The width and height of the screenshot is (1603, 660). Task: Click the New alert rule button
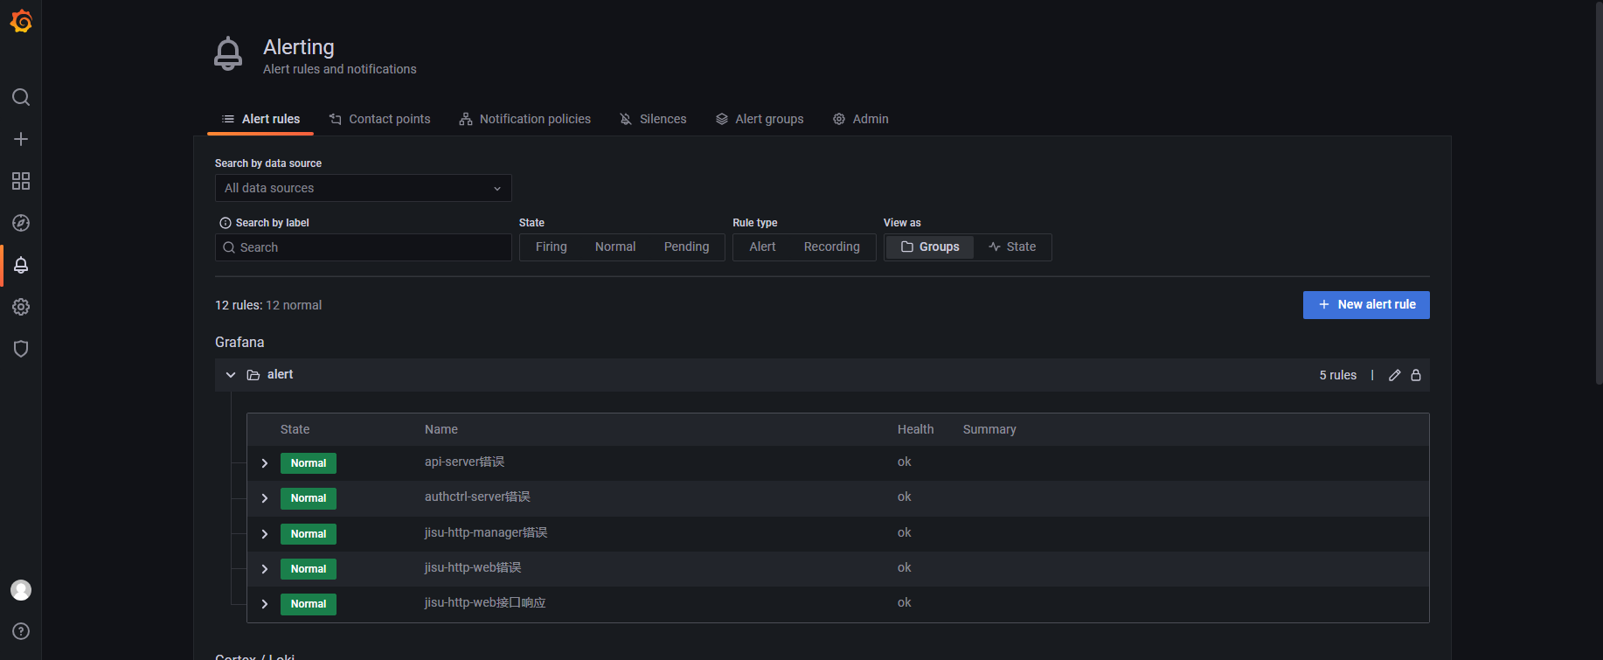coord(1366,305)
